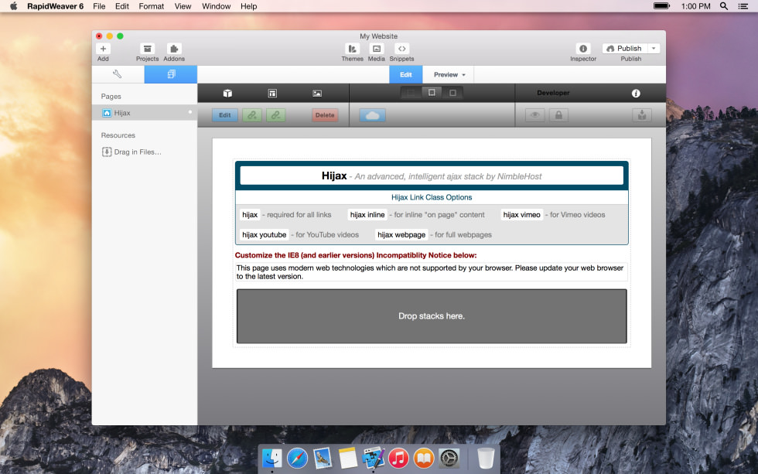Click the Developer label
This screenshot has height=474, width=758.
click(553, 93)
